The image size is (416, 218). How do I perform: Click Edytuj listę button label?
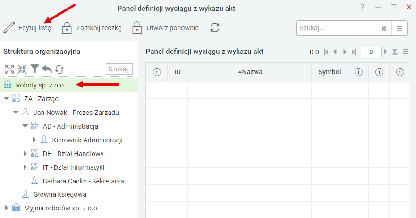click(x=34, y=28)
